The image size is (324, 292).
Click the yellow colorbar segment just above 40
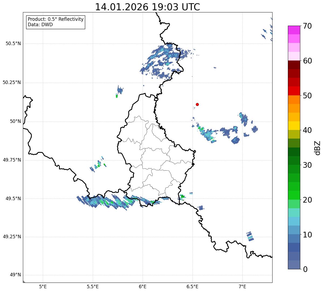coord(294,126)
